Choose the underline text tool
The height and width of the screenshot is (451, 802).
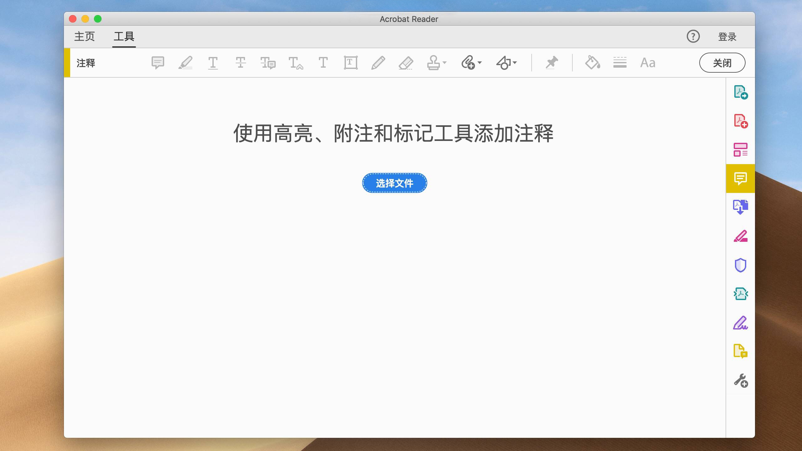(213, 63)
